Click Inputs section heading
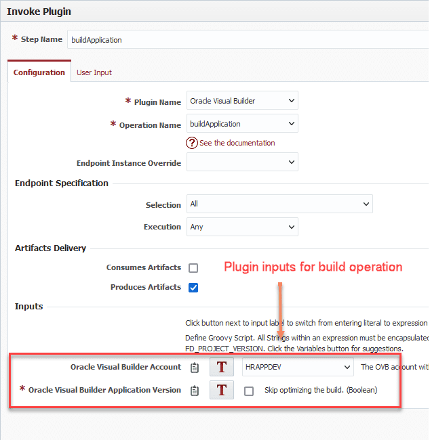Screen dimensions: 430x440 point(28,307)
